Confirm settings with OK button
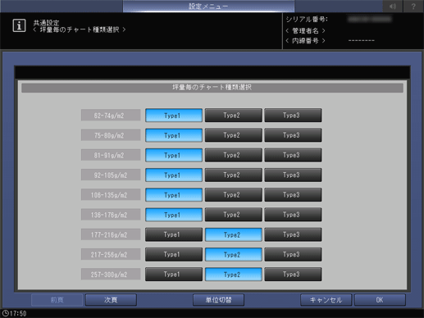 (380, 300)
